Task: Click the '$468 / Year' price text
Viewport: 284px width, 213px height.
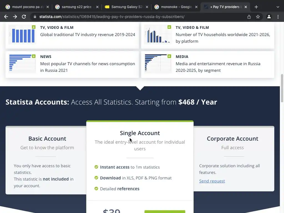Action: (197, 102)
